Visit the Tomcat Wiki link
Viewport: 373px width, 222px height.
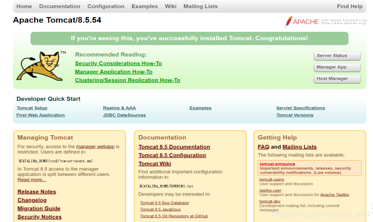point(154,164)
